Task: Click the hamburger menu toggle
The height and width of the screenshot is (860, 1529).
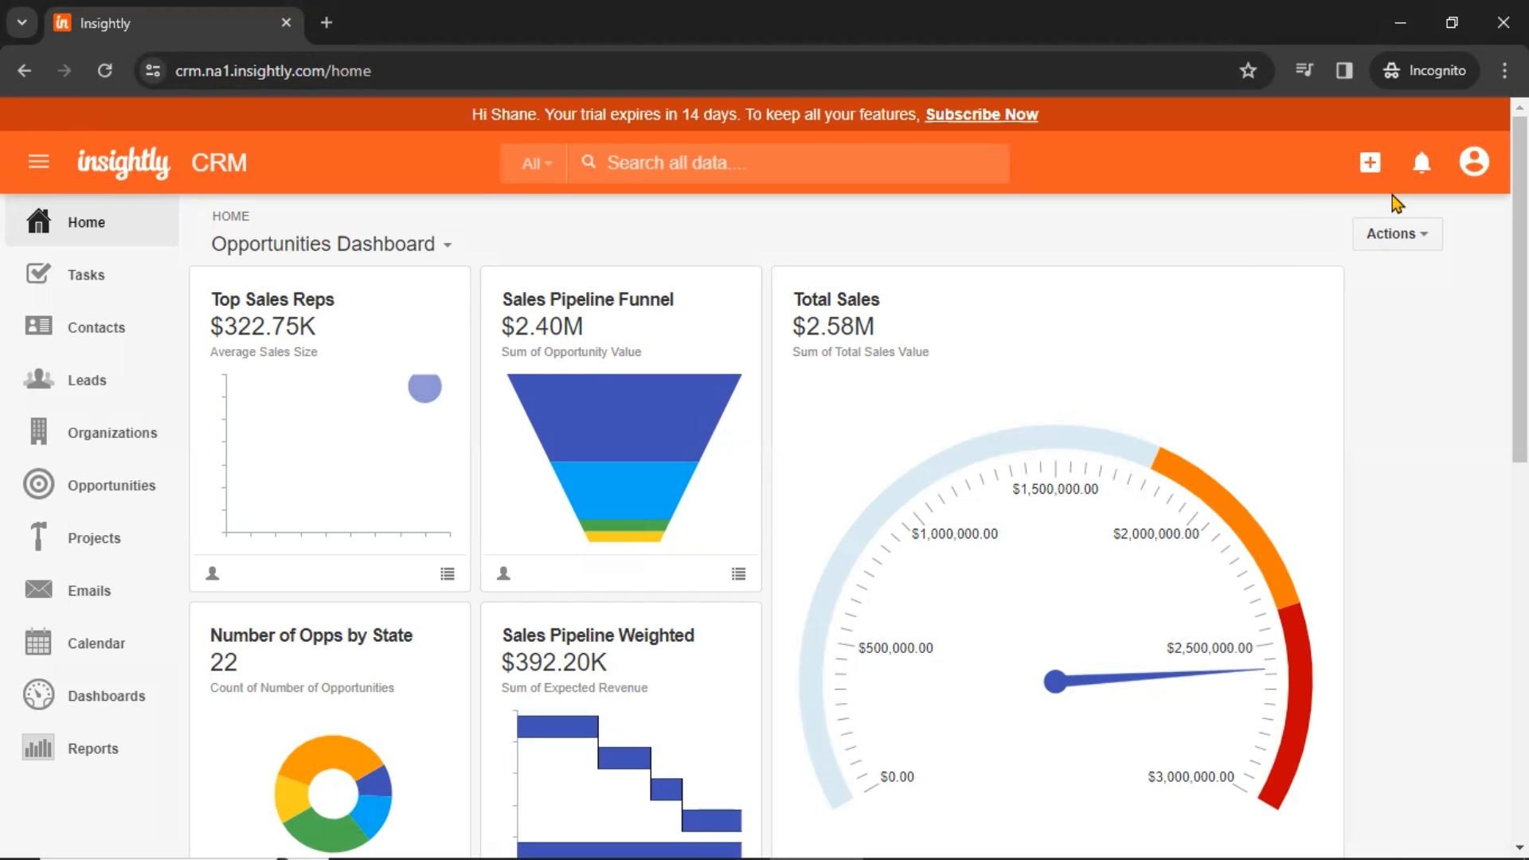Action: point(39,162)
